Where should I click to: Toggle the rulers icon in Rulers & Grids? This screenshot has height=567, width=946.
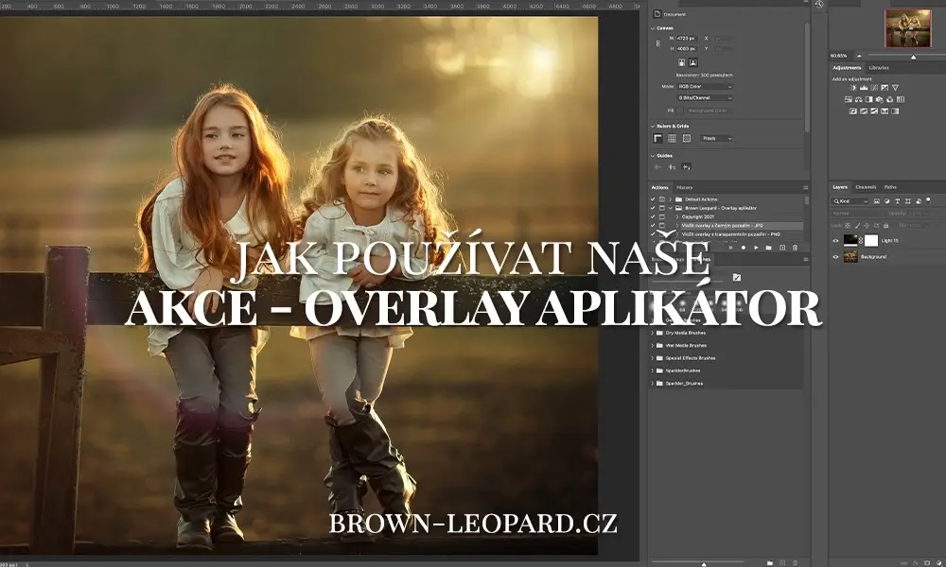[657, 138]
